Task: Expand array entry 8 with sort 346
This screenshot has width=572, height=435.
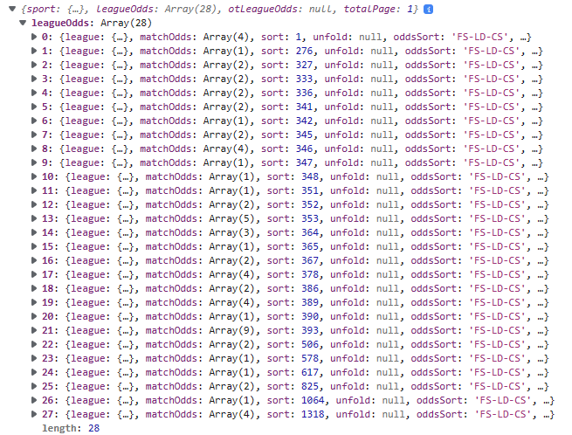Action: coord(34,148)
